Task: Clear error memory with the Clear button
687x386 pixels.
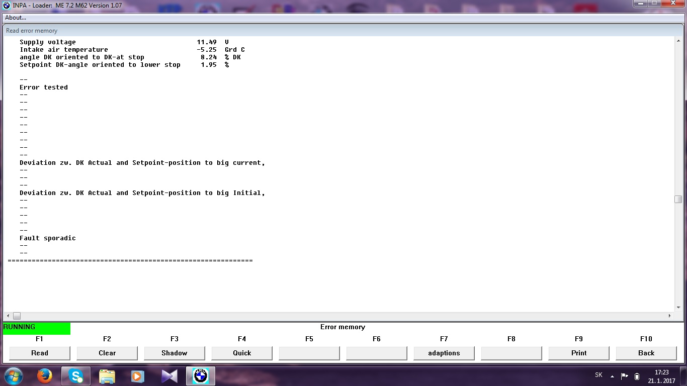Action: coord(107,353)
